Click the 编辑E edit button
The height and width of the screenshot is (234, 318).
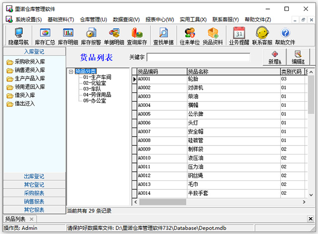pos(298,57)
